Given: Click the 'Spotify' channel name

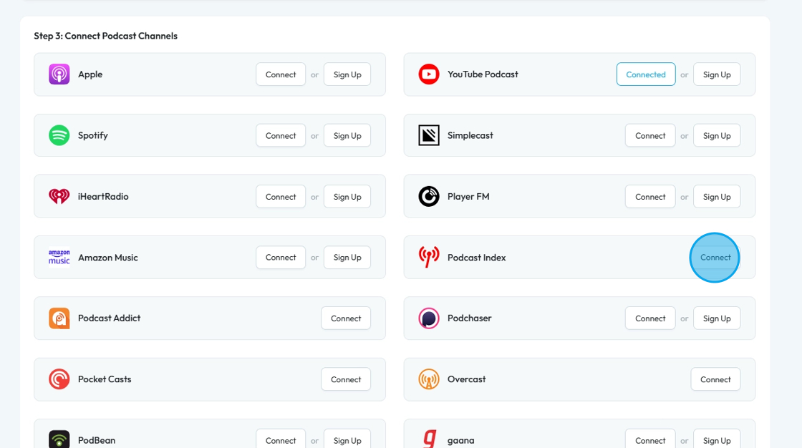Looking at the screenshot, I should point(92,135).
